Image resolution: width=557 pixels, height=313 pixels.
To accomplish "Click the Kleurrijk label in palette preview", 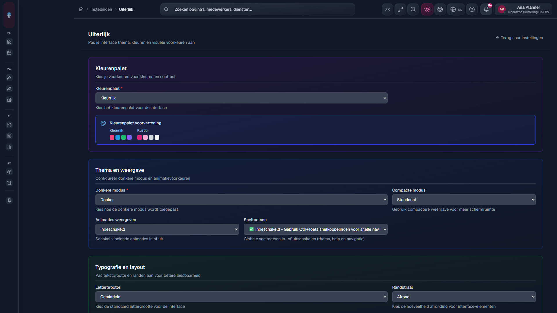I will pos(116,130).
